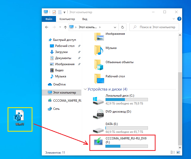Select the Win11 file icon on desktop
The image size is (191, 159).
coord(20,118)
